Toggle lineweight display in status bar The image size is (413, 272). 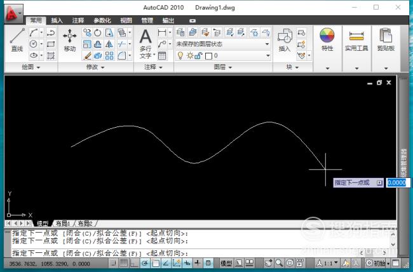click(x=198, y=262)
